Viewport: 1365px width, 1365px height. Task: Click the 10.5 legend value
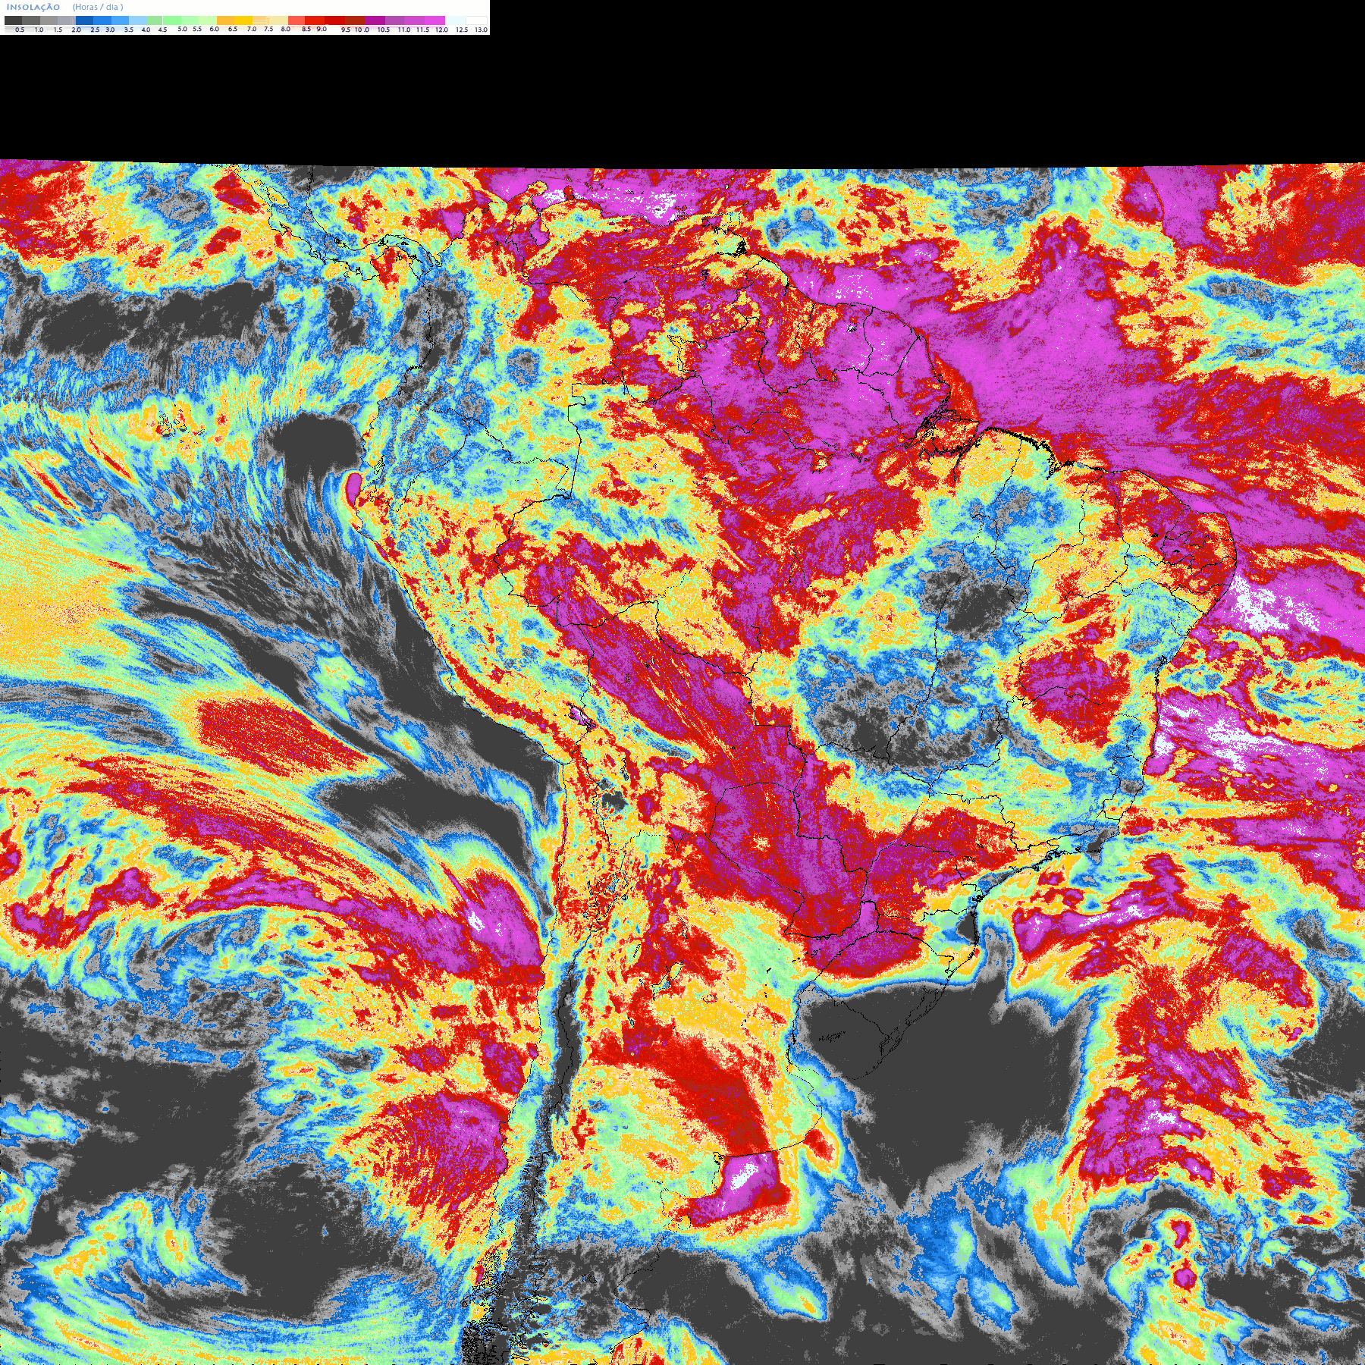tap(384, 30)
